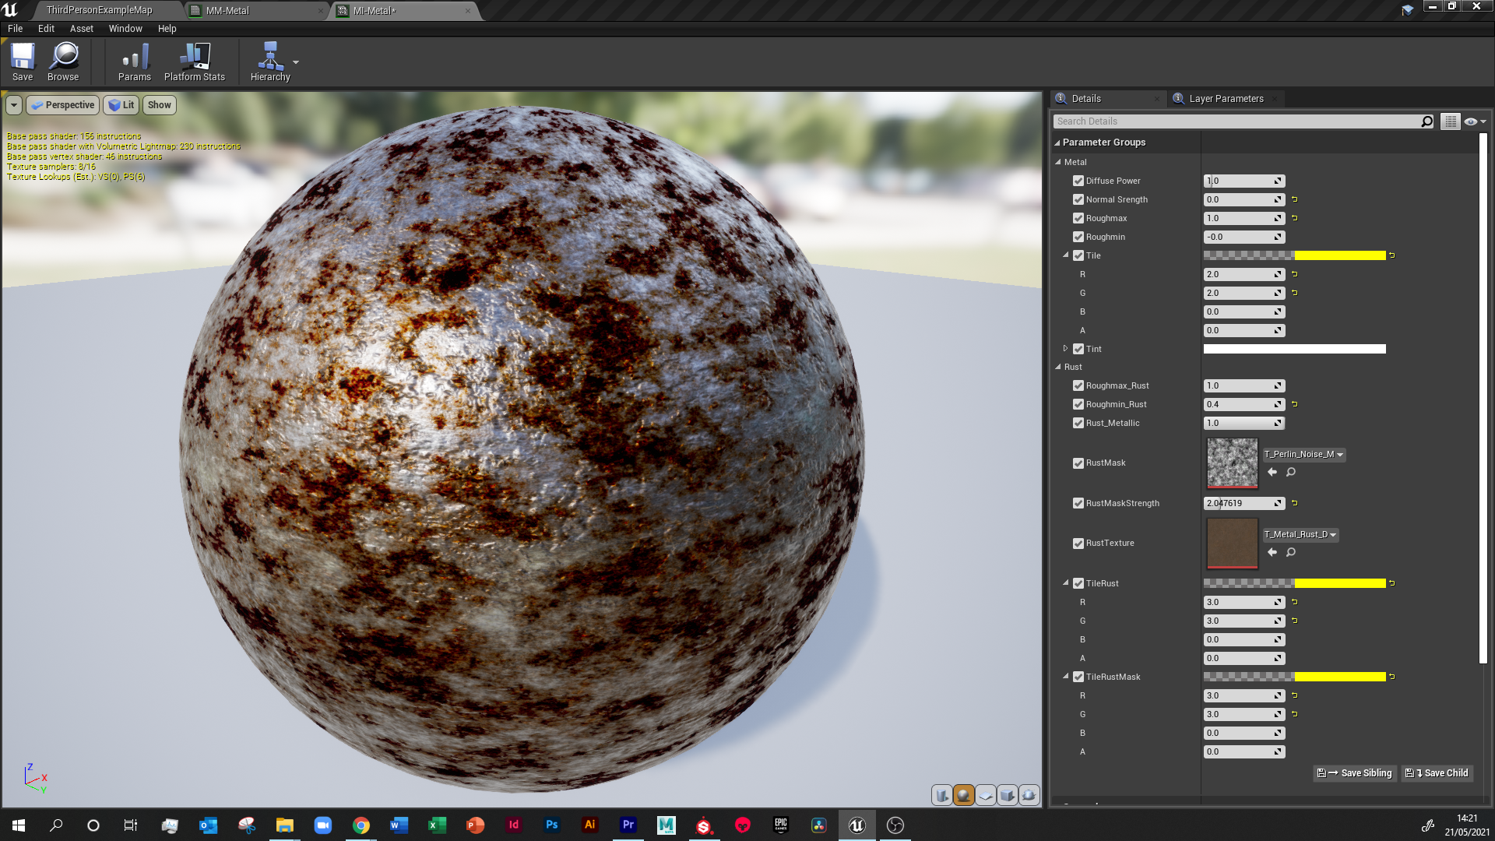The height and width of the screenshot is (841, 1495).
Task: Switch preview mesh to cube
Action: [1007, 795]
